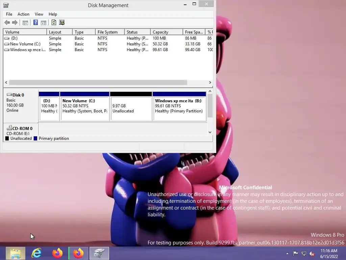Click the rightmost toolbar icon with gear
The width and height of the screenshot is (346, 260).
[x=62, y=22]
